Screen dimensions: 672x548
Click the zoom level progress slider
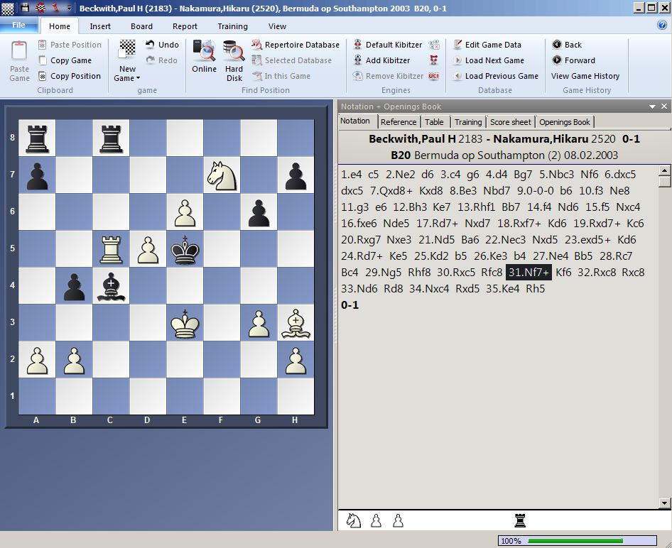click(575, 540)
